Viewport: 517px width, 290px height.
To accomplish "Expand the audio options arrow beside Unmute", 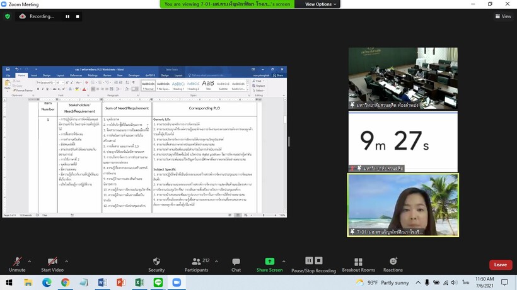I will click(x=30, y=261).
